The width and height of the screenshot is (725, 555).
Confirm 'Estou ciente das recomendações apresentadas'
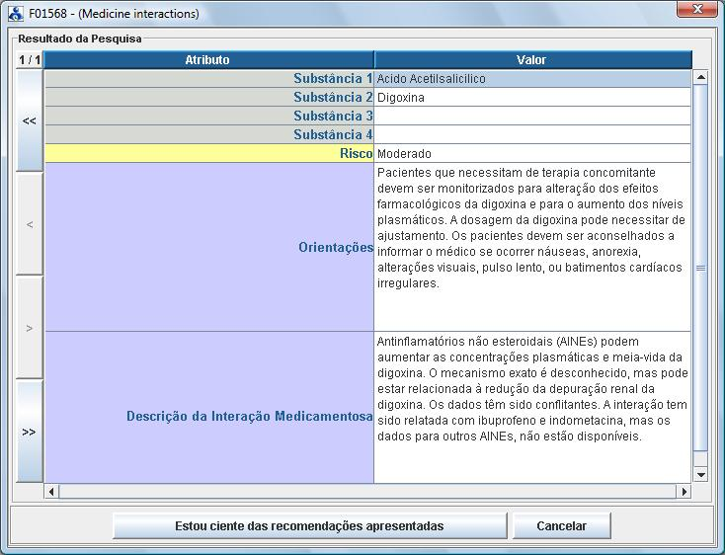309,526
